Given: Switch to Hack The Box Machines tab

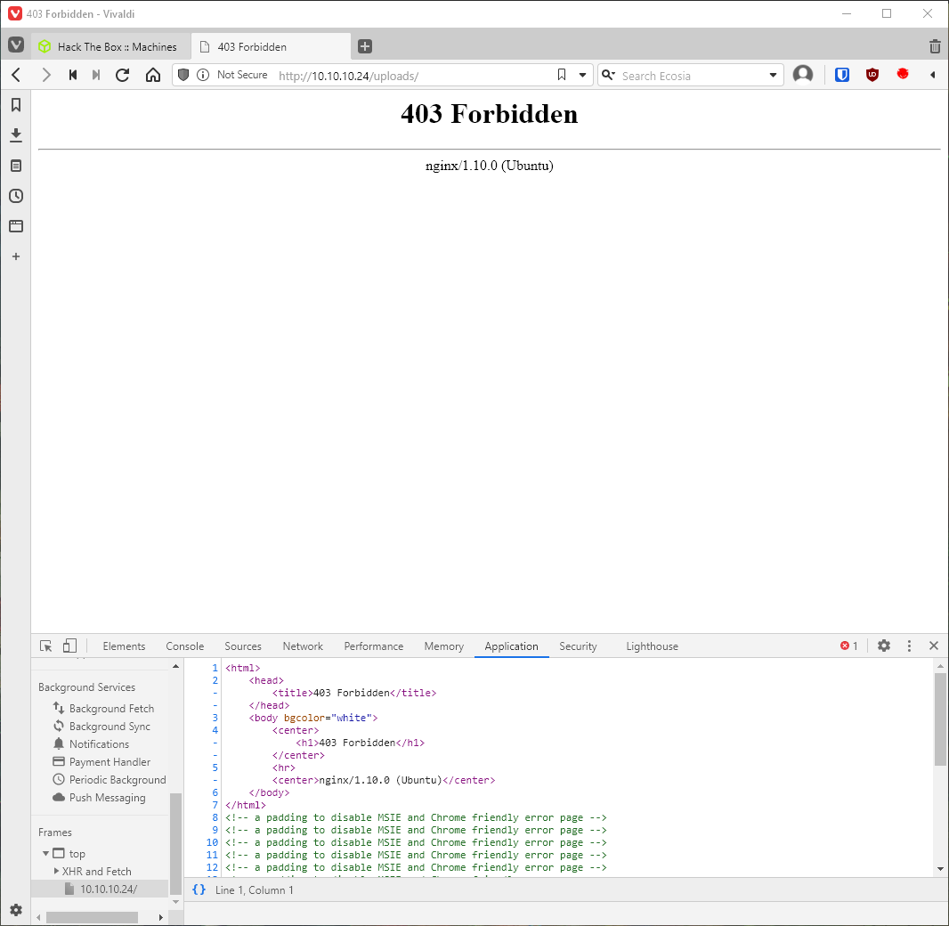Looking at the screenshot, I should [109, 46].
